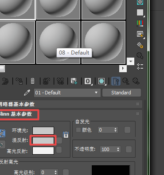This screenshot has height=175, width=164.
Task: Select the active white-bordered sample slot
Action: click(x=17, y=9)
